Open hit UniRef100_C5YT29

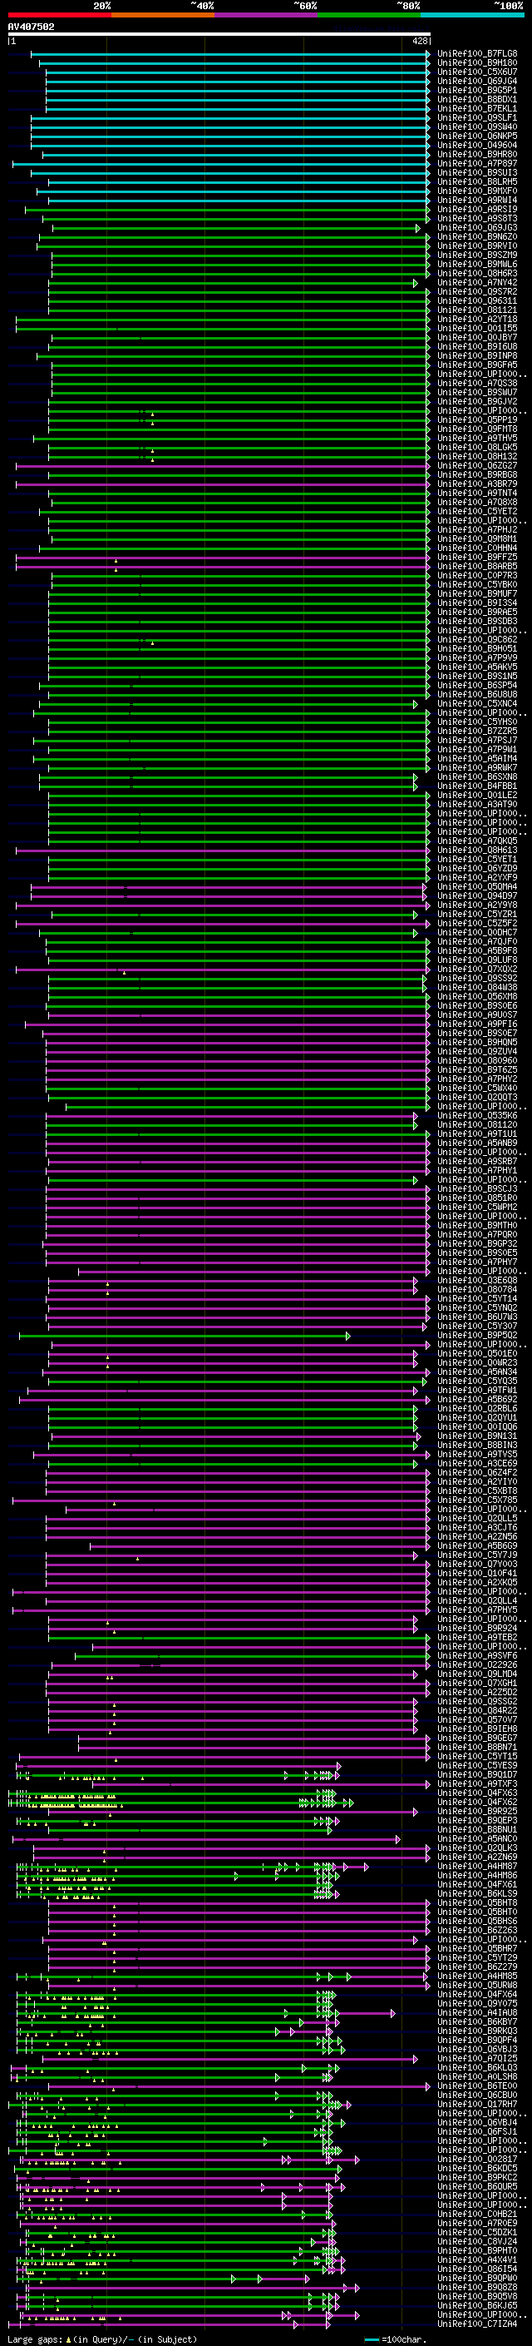(476, 1957)
